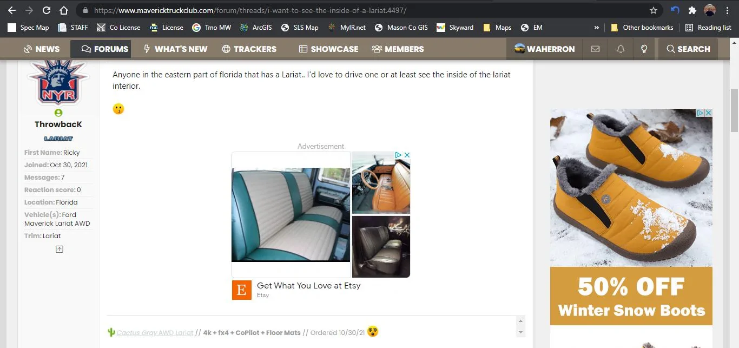739x348 pixels.
Task: Open the alerts bell icon
Action: [x=621, y=49]
